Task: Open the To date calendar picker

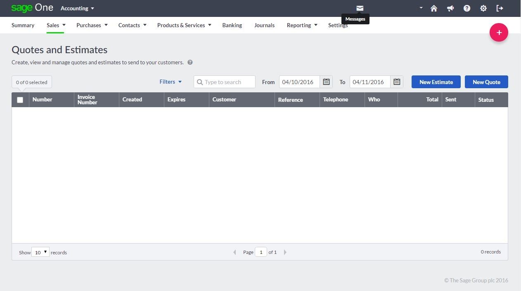Action: (397, 82)
